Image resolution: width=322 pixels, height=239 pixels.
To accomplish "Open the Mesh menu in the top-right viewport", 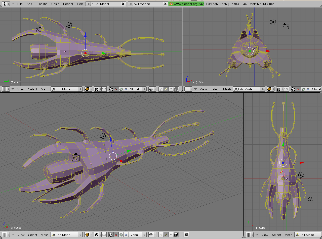I will tap(227, 89).
